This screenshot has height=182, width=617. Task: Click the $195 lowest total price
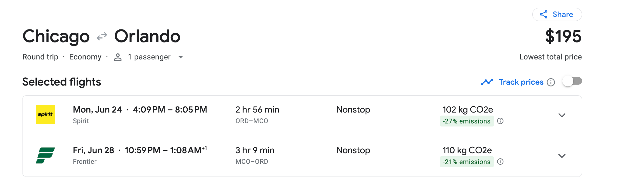[563, 36]
